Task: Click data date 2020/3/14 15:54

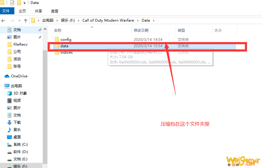Action: (x=148, y=46)
